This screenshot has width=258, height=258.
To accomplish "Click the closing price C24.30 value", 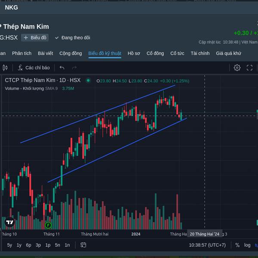I will tap(151, 81).
